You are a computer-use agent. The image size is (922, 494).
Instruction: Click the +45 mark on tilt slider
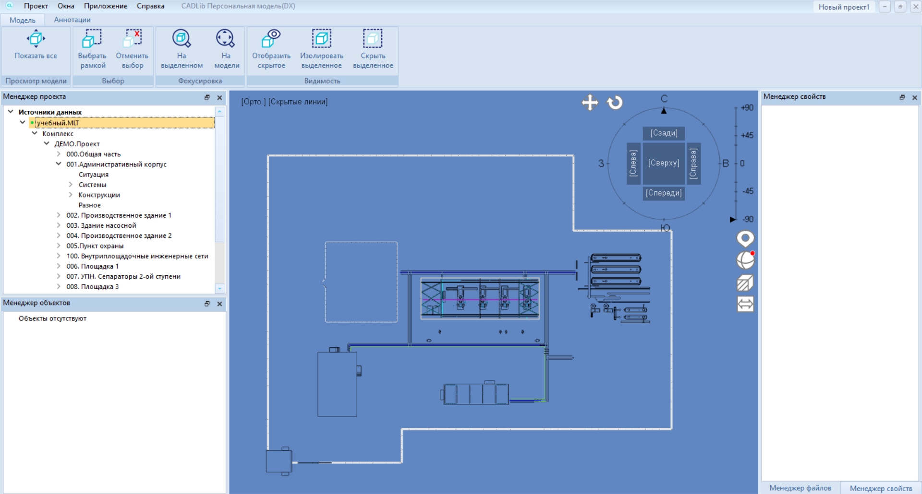click(746, 135)
